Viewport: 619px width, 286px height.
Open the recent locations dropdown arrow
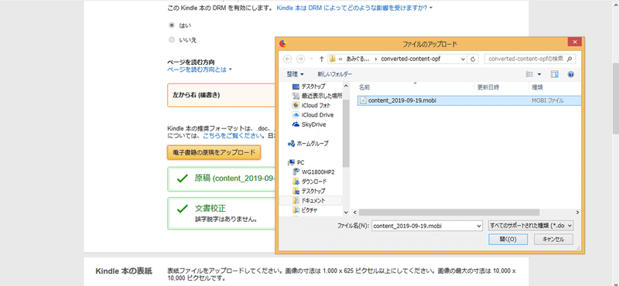click(312, 60)
